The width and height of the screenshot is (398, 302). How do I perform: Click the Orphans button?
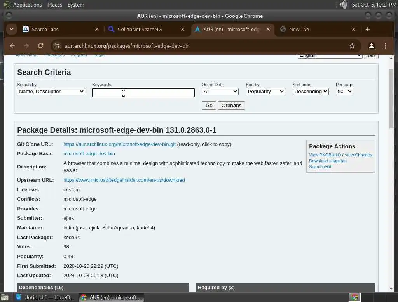[x=231, y=106]
